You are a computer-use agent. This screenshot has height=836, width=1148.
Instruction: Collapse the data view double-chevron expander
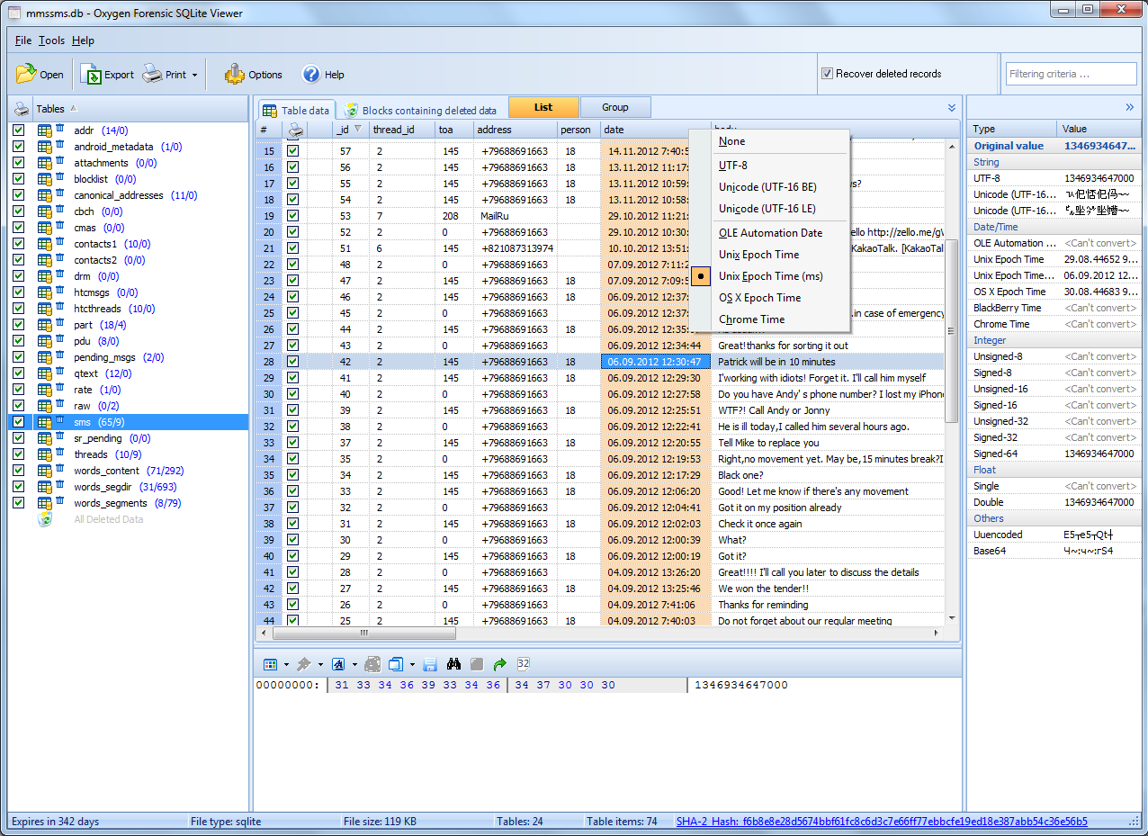952,108
